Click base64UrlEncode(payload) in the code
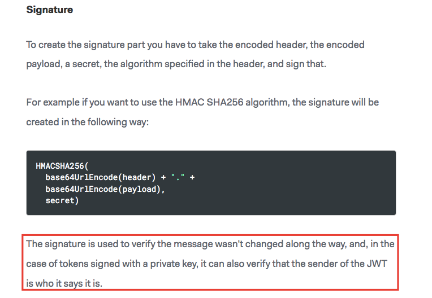The width and height of the screenshot is (432, 298). (x=105, y=189)
